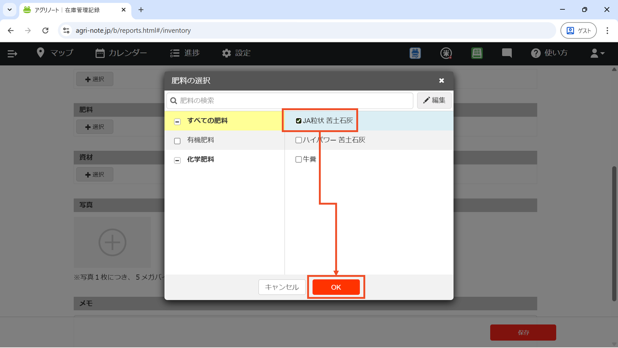Close the fertilizer selection dialog with the X
This screenshot has height=348, width=618.
coord(442,81)
